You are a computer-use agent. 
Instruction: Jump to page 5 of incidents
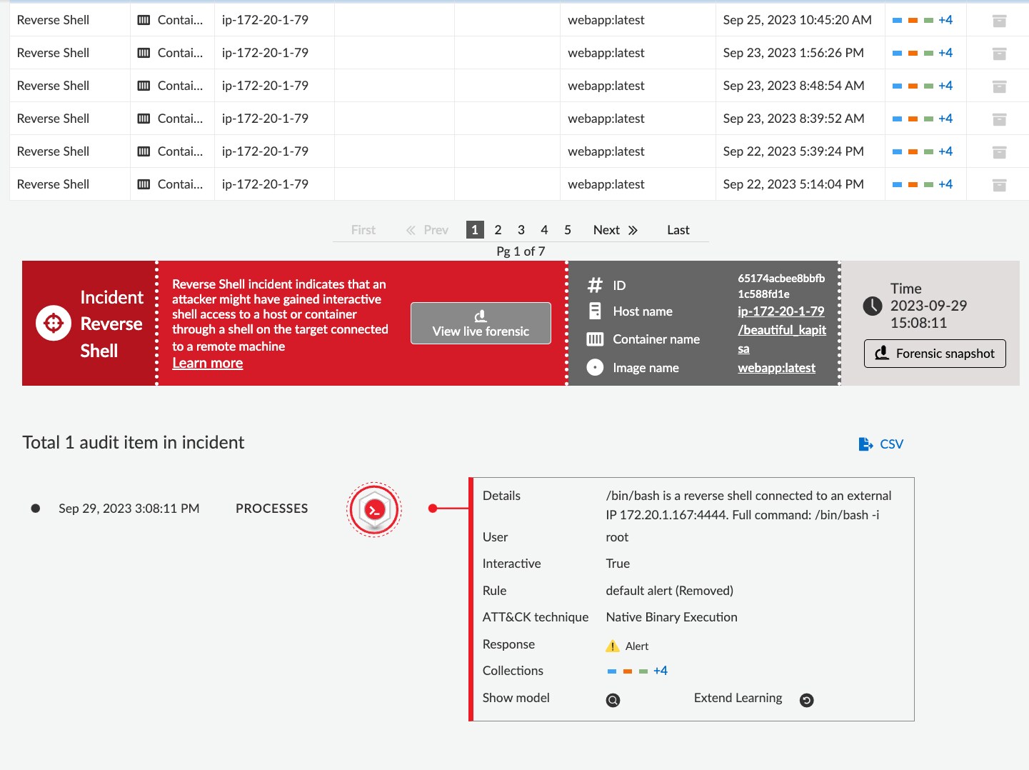point(568,230)
